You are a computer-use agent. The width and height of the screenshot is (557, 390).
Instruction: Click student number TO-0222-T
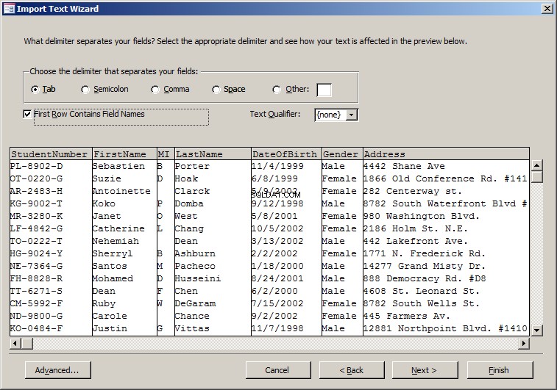point(37,241)
